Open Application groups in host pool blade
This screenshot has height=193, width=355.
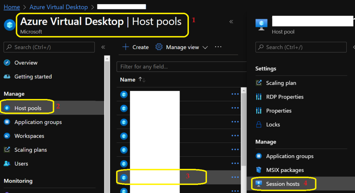pos(290,156)
